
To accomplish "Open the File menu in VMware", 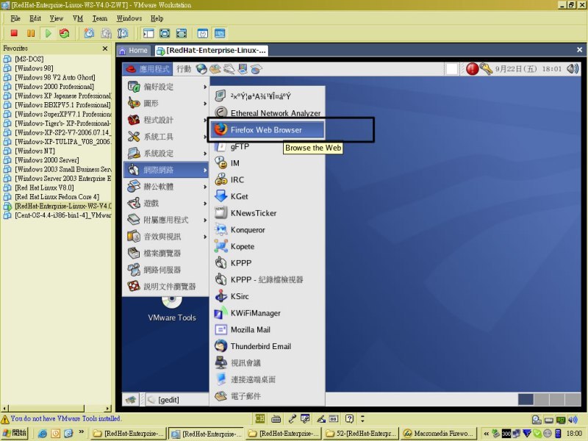I will point(15,18).
